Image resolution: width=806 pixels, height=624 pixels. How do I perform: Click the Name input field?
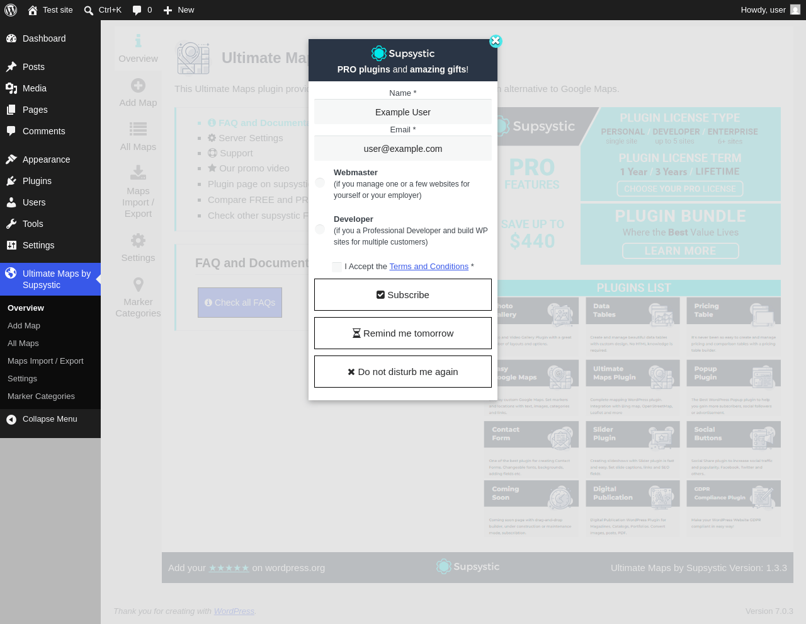[x=403, y=112]
